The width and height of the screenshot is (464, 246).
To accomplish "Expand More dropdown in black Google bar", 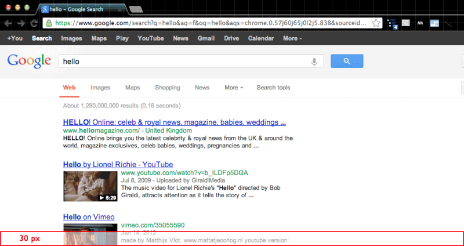I will click(292, 38).
